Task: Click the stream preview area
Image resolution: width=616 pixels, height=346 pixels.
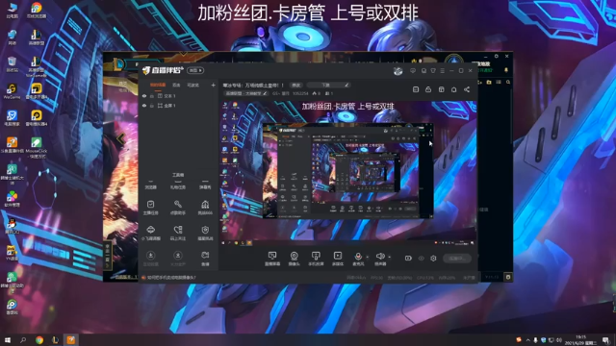Action: click(x=348, y=173)
